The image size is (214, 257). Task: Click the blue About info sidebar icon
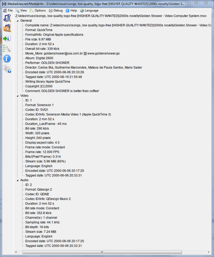click(x=7, y=59)
